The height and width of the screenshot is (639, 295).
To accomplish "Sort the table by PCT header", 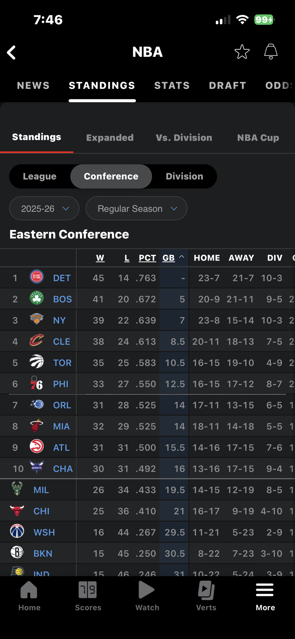I will coord(147,258).
